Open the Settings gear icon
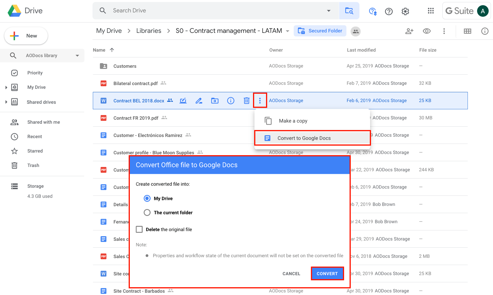This screenshot has height=295, width=493. point(405,11)
